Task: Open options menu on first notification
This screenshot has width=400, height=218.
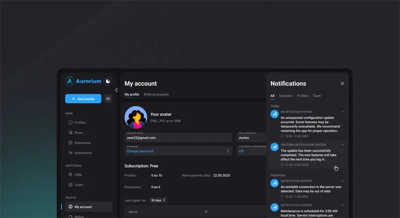Action: click(x=343, y=112)
